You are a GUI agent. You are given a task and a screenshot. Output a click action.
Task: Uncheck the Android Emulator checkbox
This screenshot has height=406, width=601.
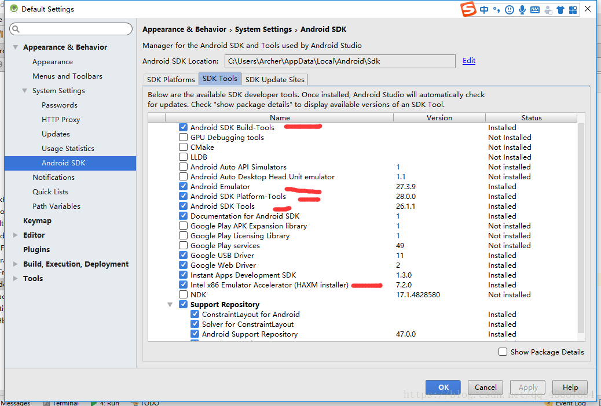(183, 186)
